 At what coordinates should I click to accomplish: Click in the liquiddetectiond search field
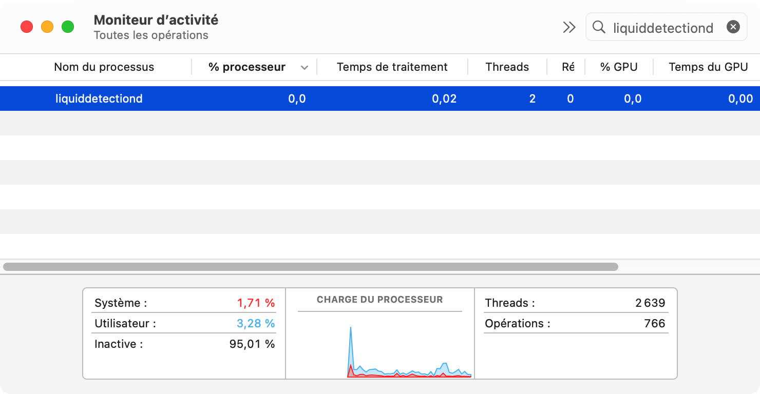point(663,28)
